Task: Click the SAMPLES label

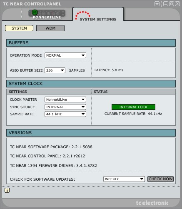Action: click(x=77, y=70)
